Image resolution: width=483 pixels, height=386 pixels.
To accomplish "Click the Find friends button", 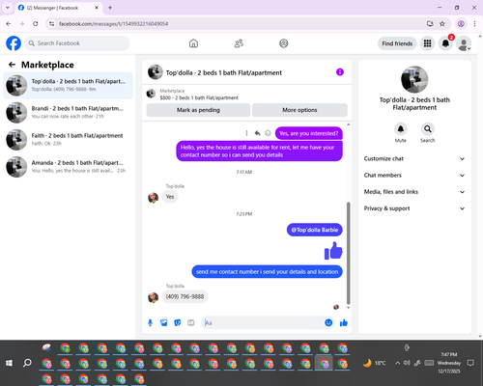I will tap(397, 43).
